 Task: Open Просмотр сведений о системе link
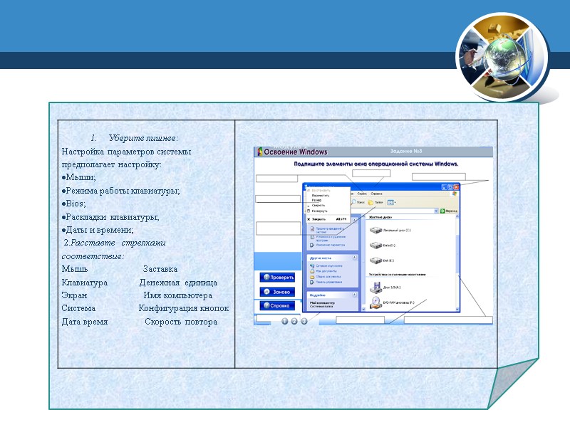(x=330, y=230)
